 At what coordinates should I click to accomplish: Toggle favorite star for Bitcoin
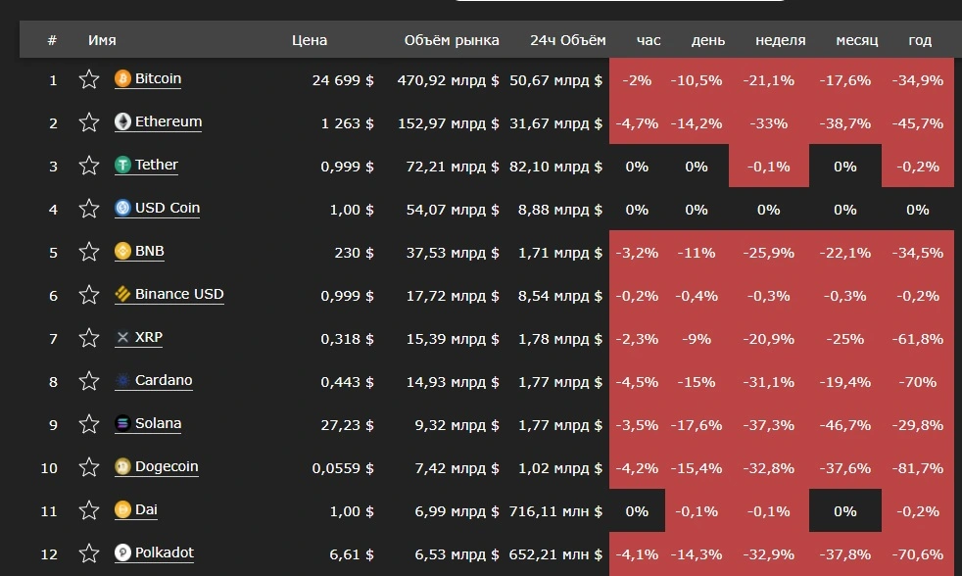[x=89, y=79]
